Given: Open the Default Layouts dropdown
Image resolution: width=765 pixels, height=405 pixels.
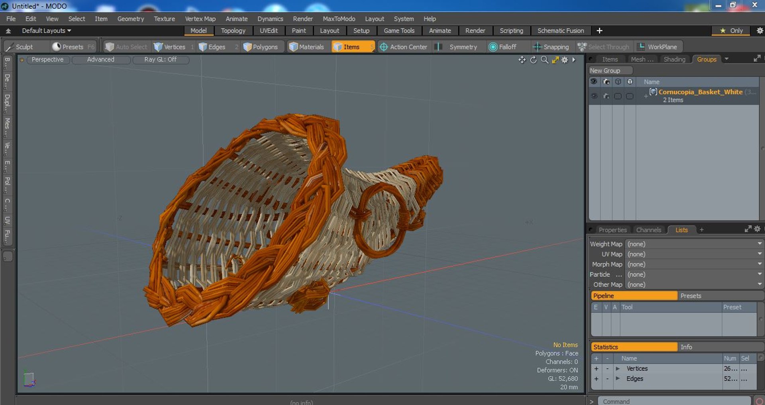Looking at the screenshot, I should click(46, 31).
